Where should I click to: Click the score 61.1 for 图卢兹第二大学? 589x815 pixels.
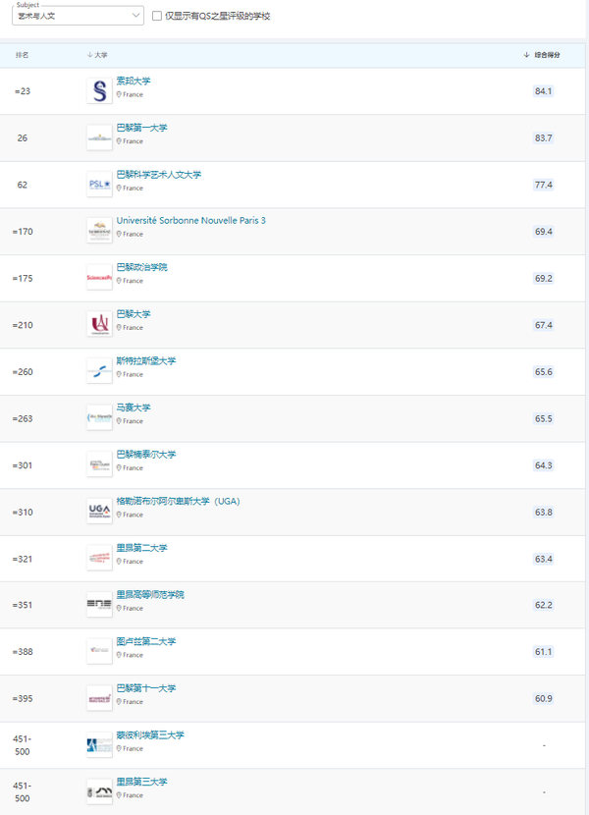click(543, 652)
